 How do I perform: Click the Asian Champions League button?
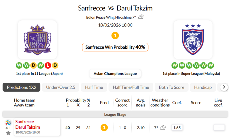point(115,73)
